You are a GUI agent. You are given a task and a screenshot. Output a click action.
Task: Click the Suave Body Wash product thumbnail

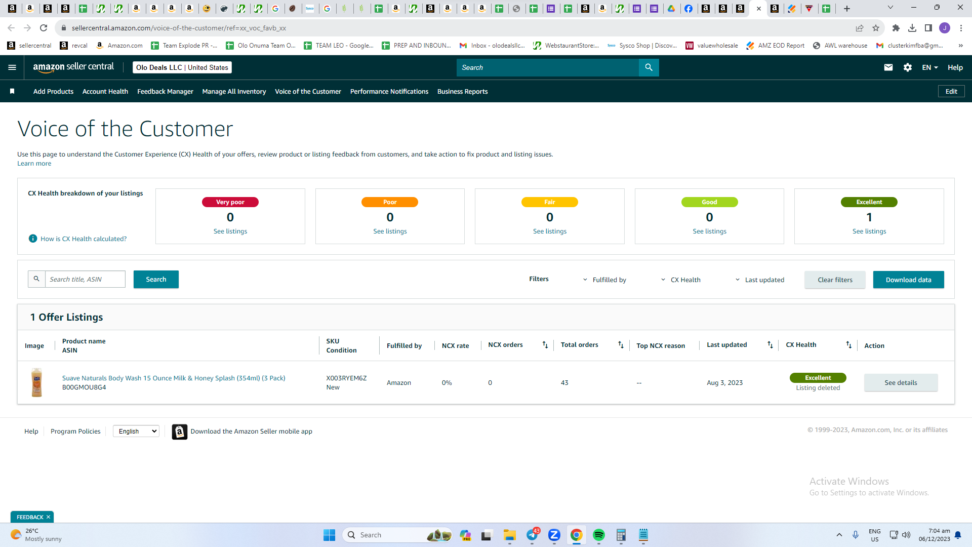point(36,382)
